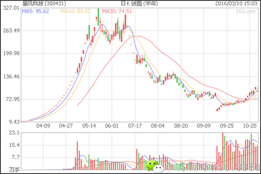Image resolution: width=261 pixels, height=174 pixels.
Task: Click the 163.com source label
Action: click(245, 11)
